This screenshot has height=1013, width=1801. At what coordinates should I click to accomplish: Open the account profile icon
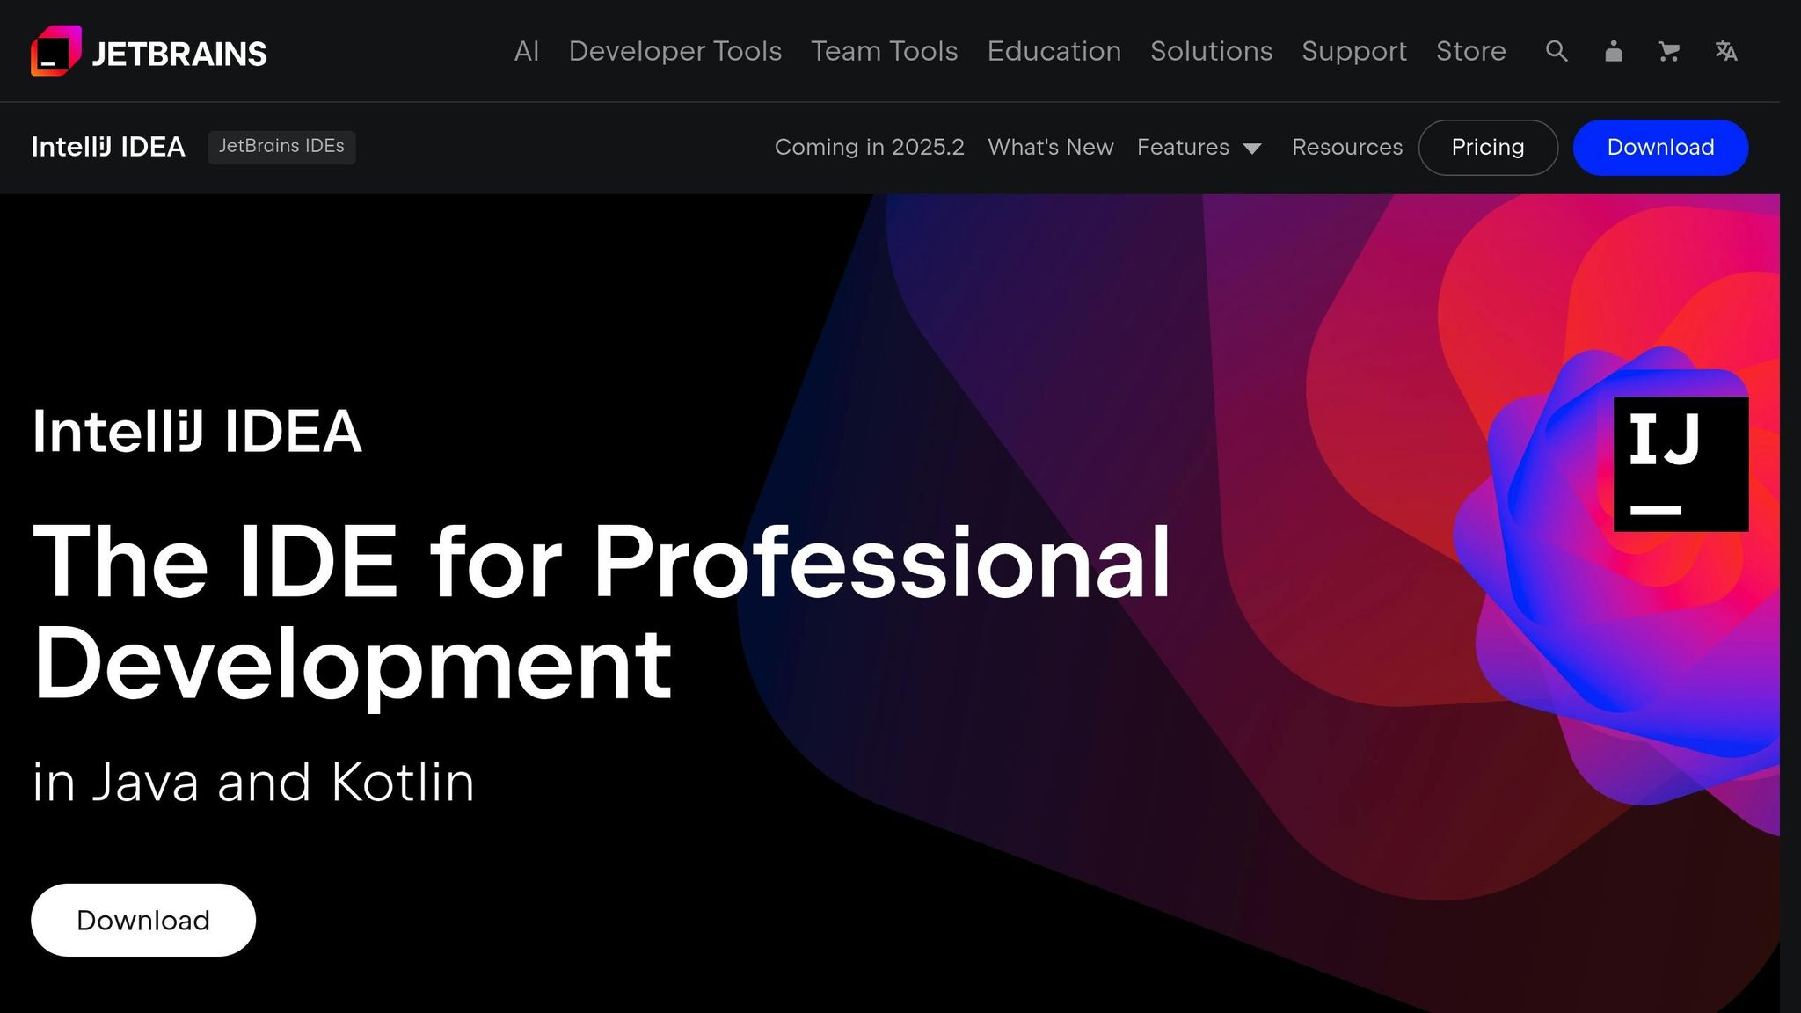pos(1613,51)
